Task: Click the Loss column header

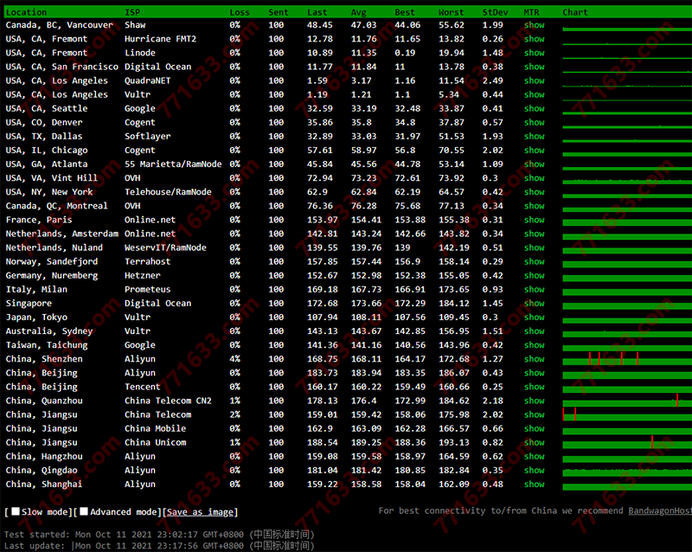Action: click(x=240, y=12)
